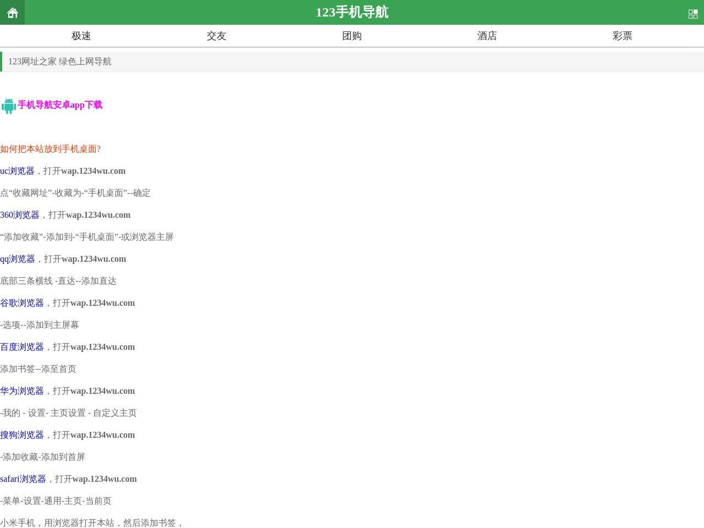Click the qq浏览器 link

tap(18, 259)
